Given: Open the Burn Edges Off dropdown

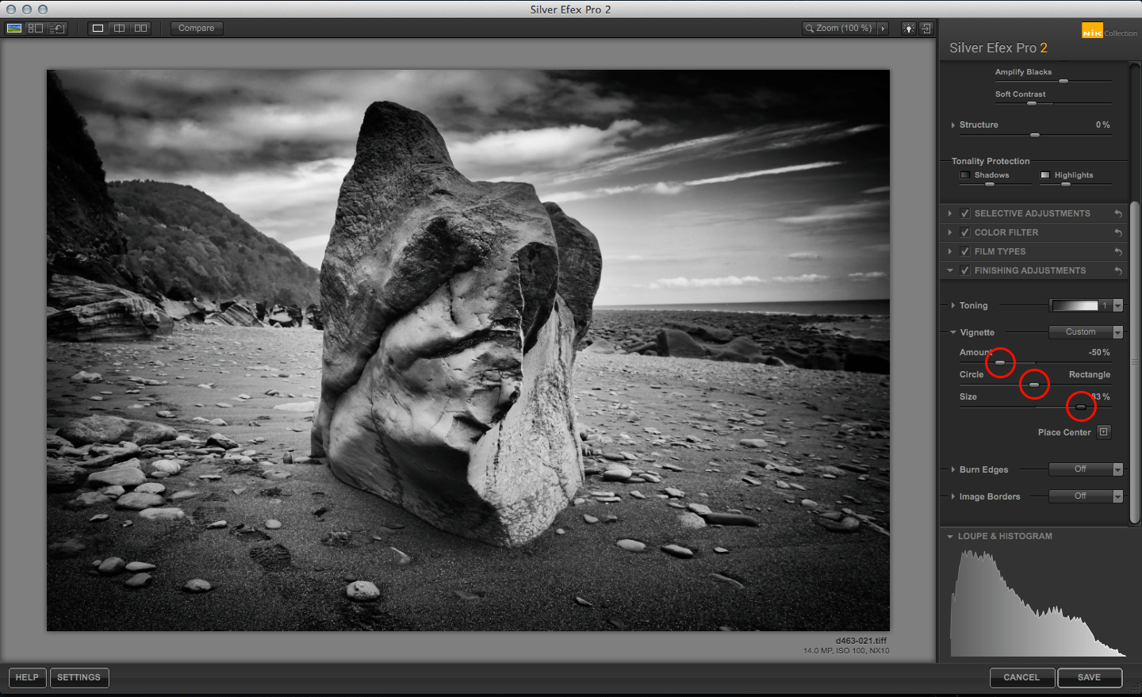Looking at the screenshot, I should (1086, 469).
